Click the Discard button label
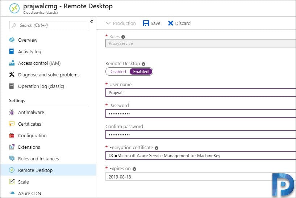The height and width of the screenshot is (198, 296). pyautogui.click(x=183, y=24)
